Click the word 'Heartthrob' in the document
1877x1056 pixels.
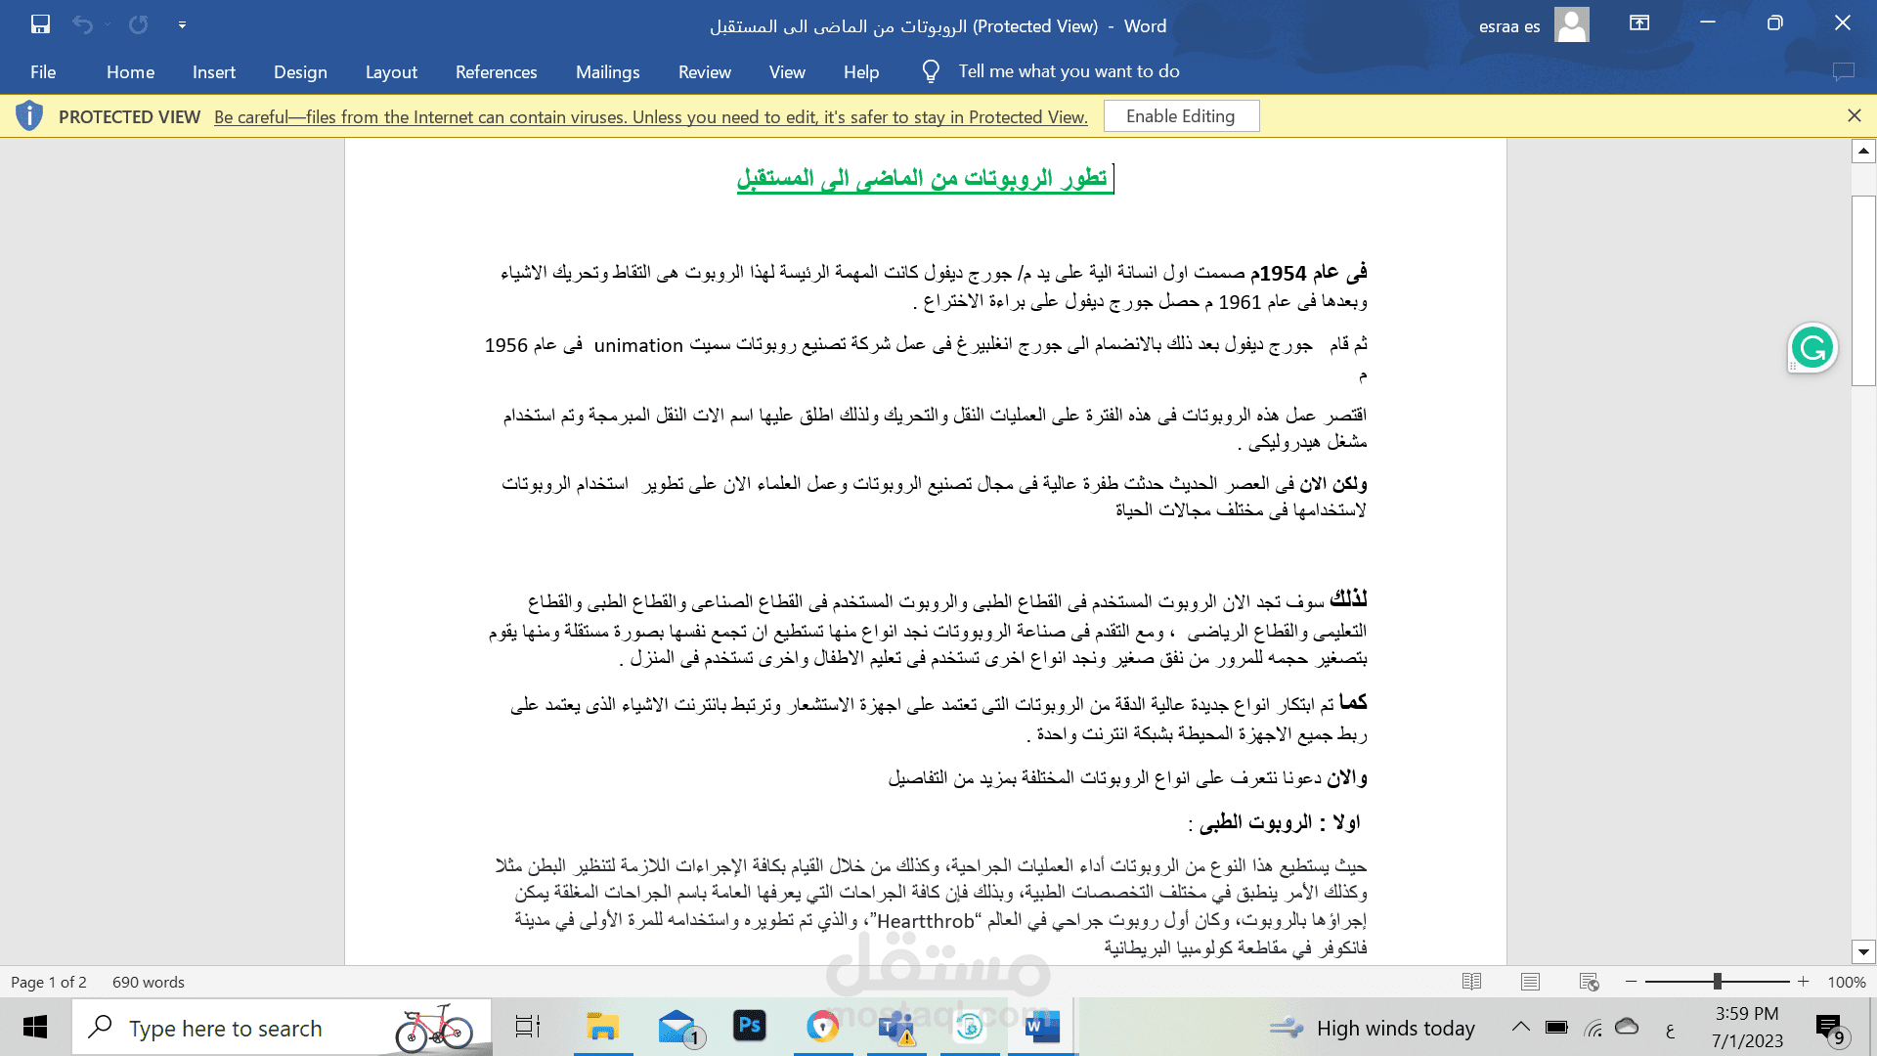925,921
